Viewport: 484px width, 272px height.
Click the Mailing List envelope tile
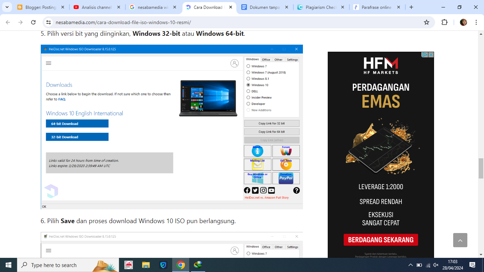point(258,164)
